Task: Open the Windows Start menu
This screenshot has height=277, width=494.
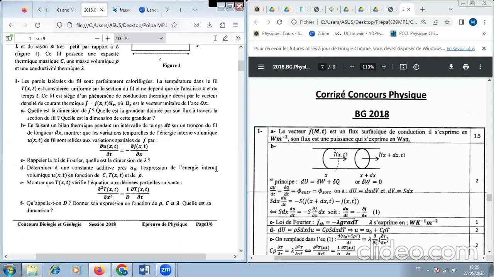Action: point(9,270)
